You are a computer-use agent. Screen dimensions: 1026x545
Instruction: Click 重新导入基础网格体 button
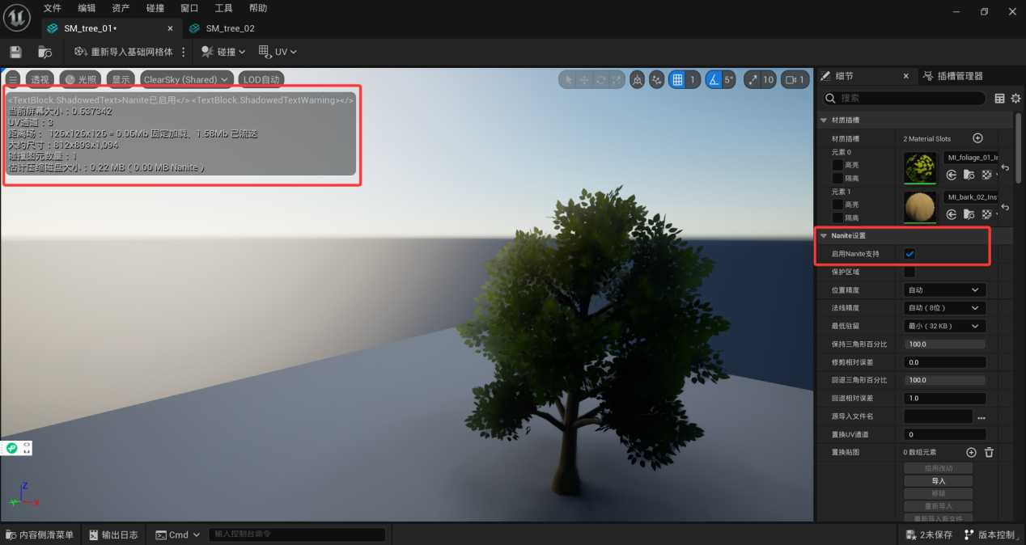[124, 52]
